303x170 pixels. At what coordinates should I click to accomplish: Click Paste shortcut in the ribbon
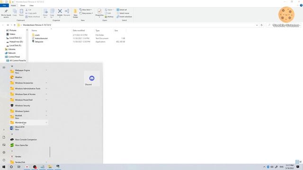33,17
